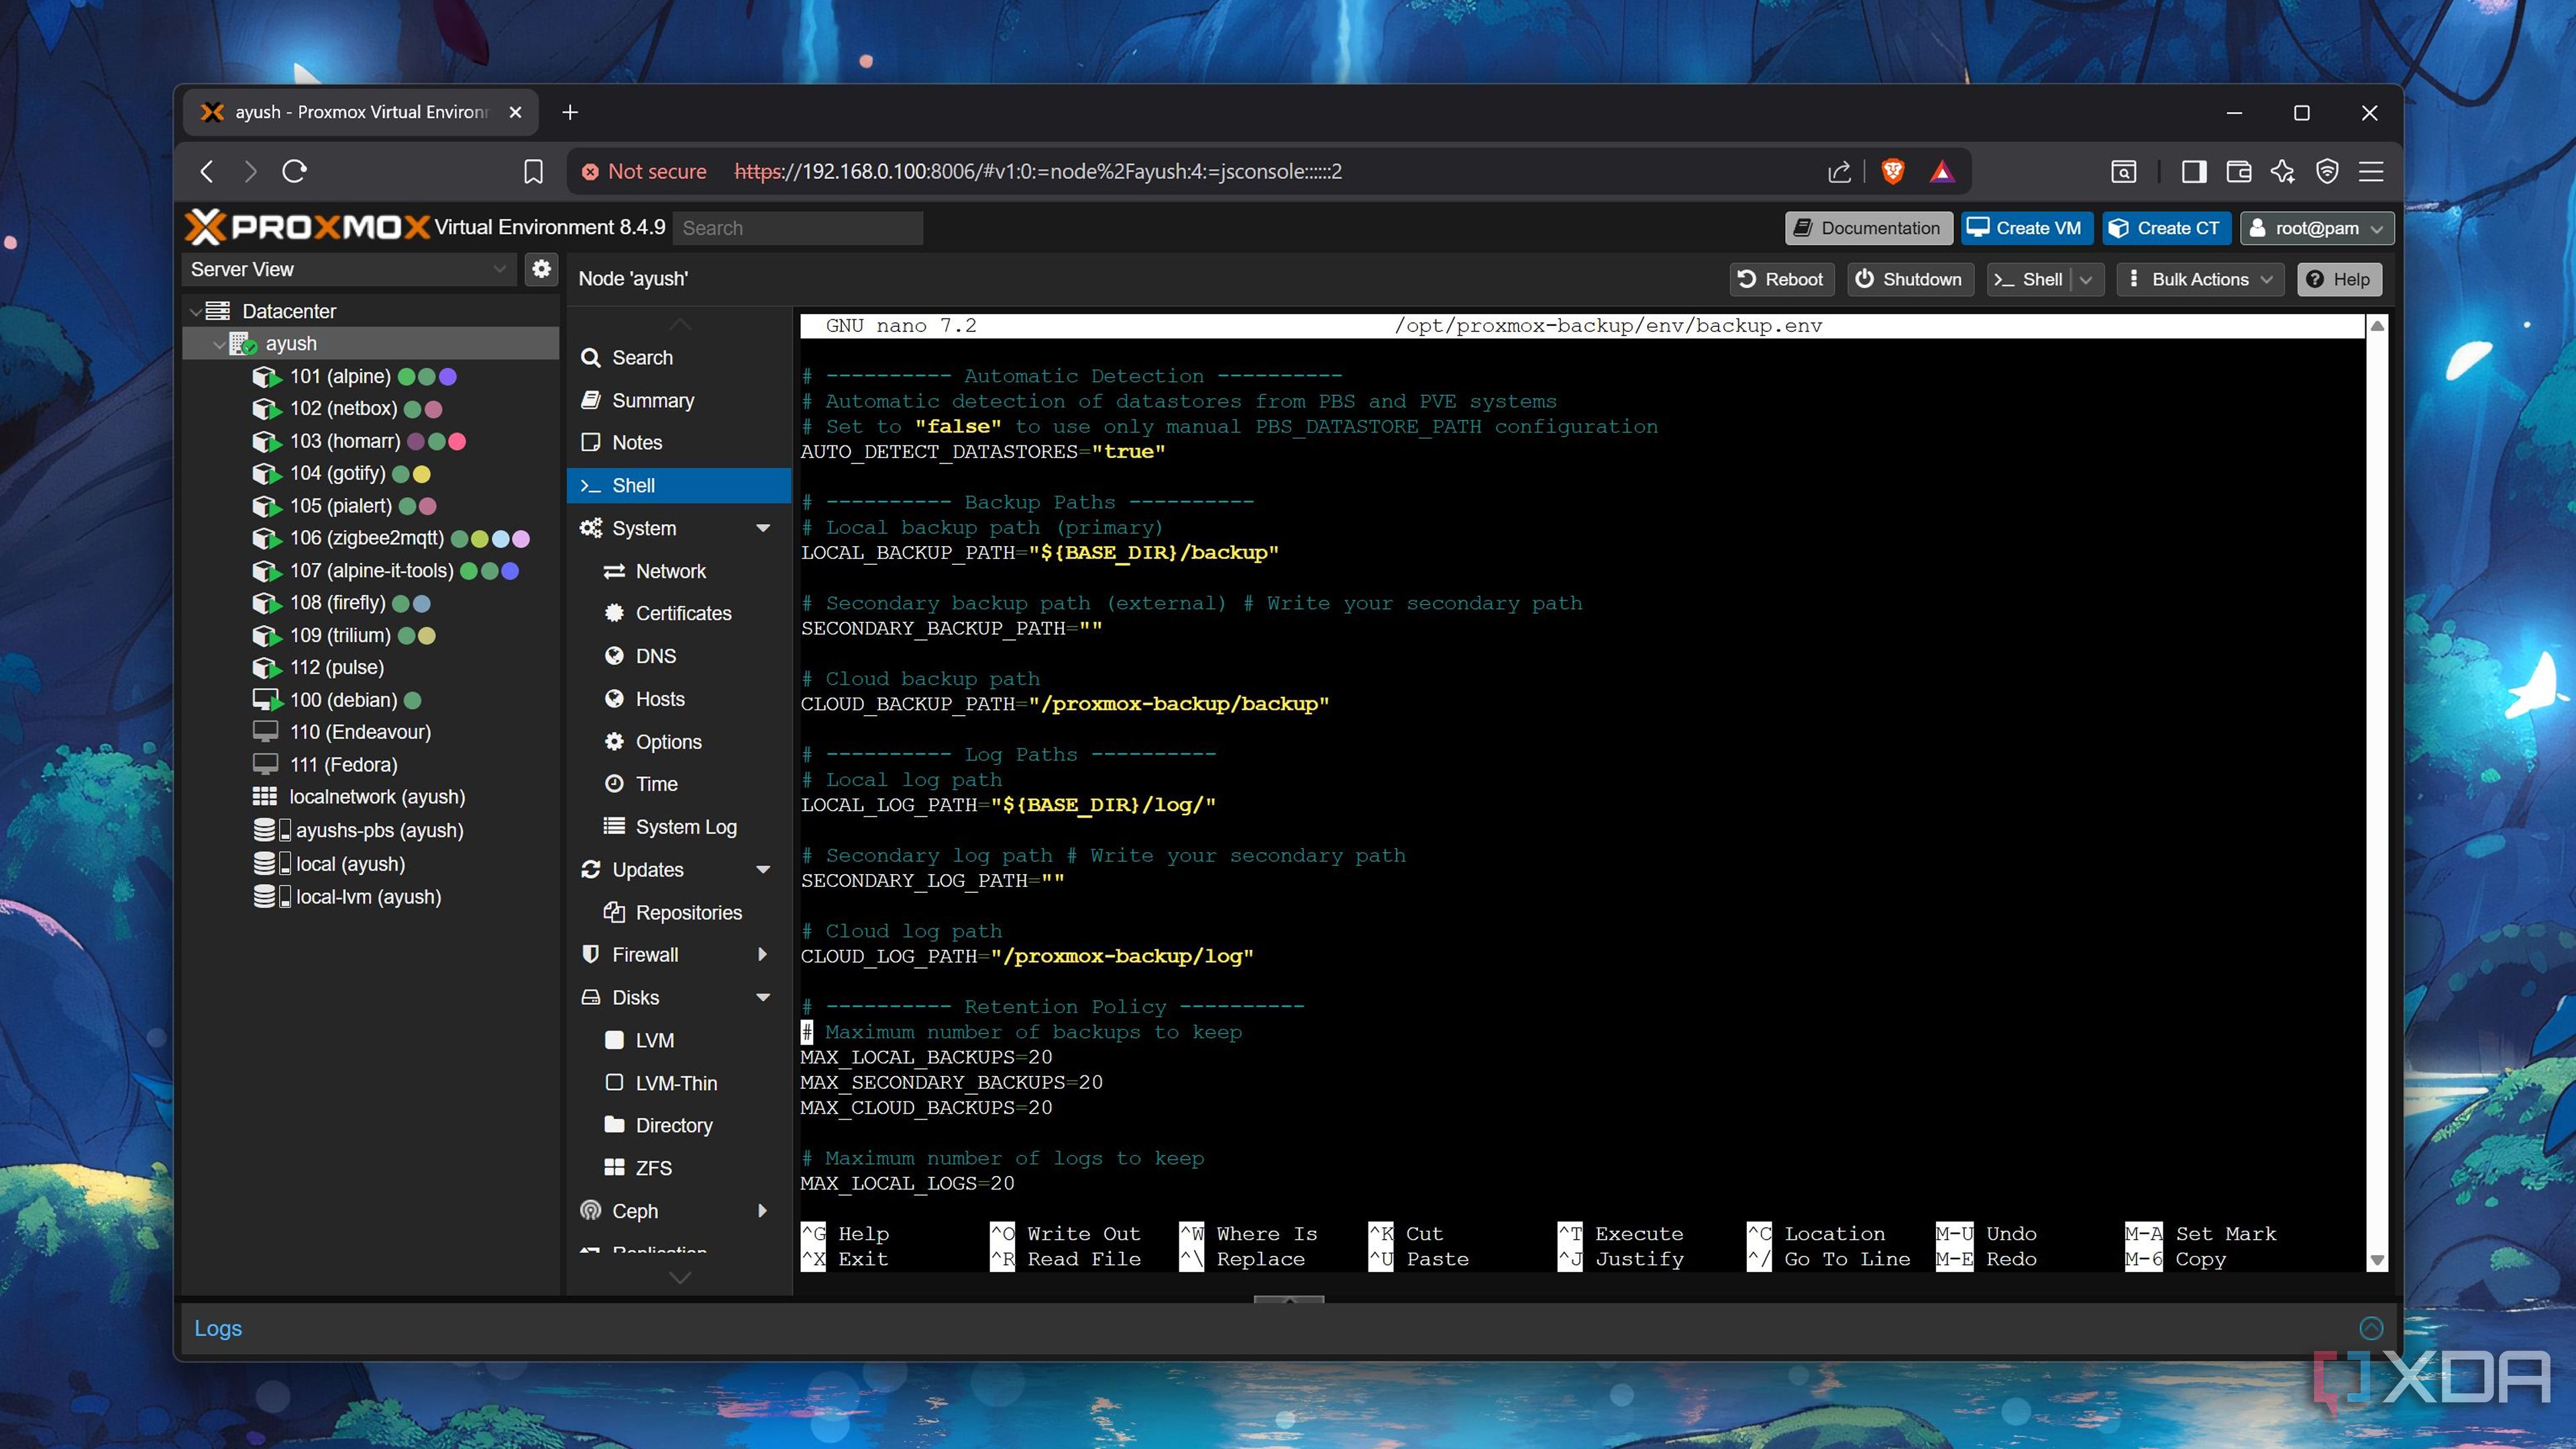Open the Brave Shields lion icon
The width and height of the screenshot is (2576, 1449).
point(1892,172)
